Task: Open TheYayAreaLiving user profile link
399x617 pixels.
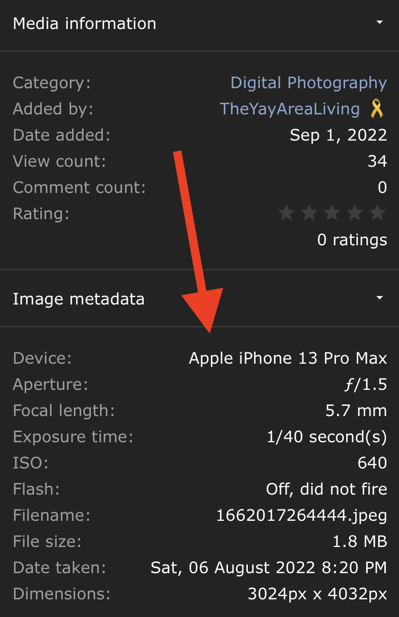Action: (x=290, y=109)
